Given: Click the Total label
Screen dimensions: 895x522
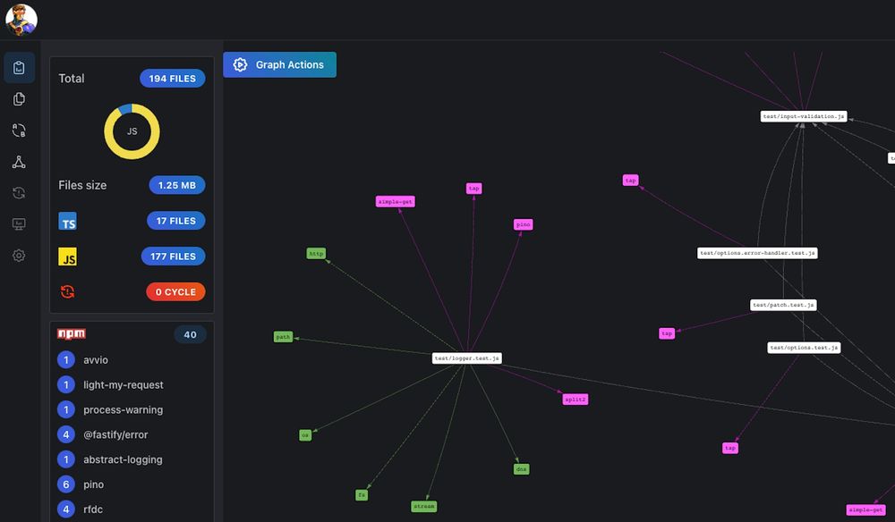Looking at the screenshot, I should (72, 79).
